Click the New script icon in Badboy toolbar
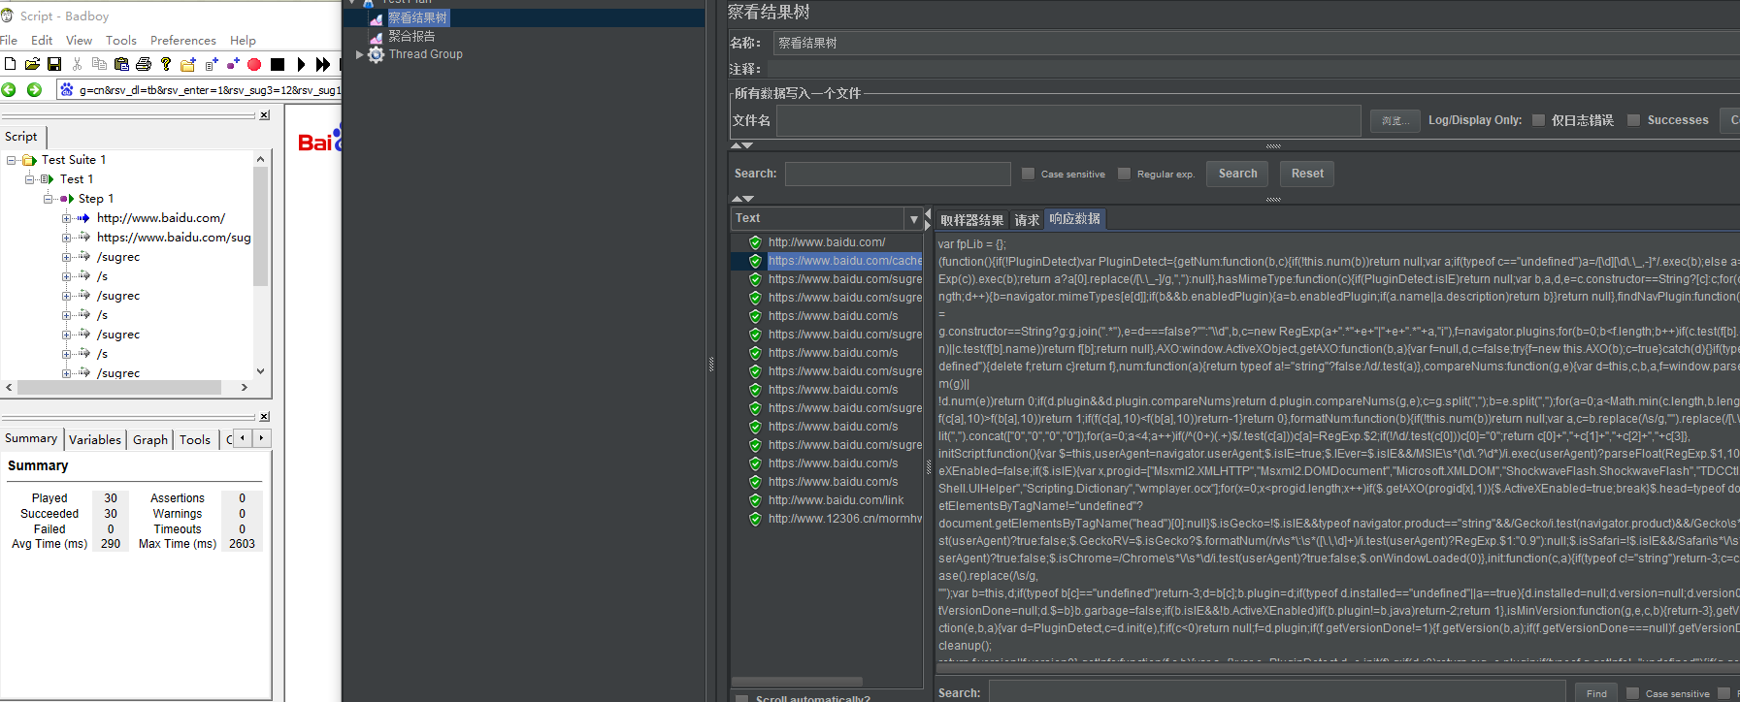 10,64
